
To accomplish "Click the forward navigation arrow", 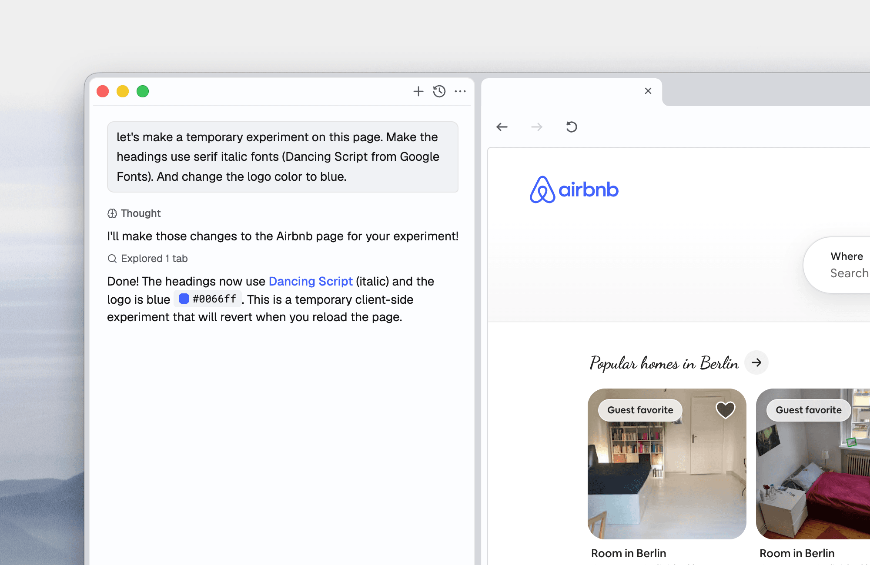I will [x=537, y=127].
